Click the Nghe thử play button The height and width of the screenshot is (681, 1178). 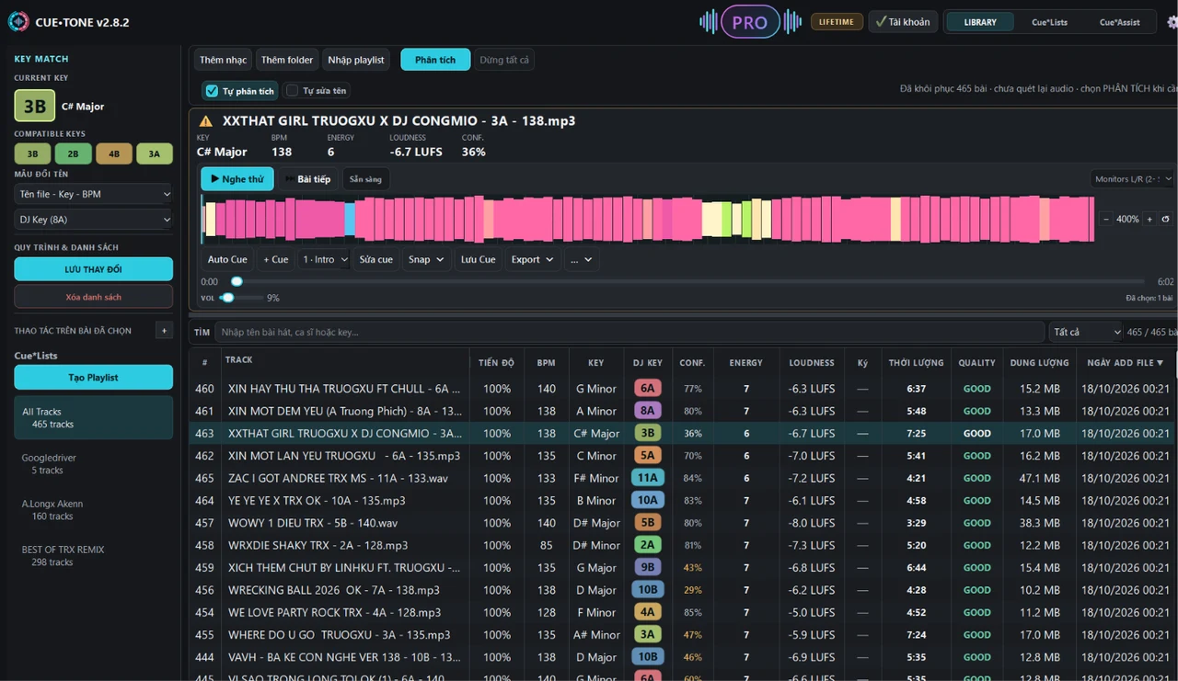click(237, 179)
